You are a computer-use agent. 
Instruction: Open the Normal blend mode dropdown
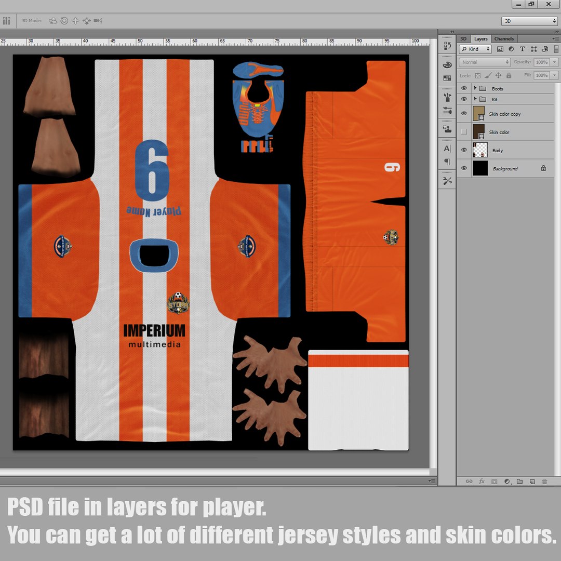click(485, 62)
